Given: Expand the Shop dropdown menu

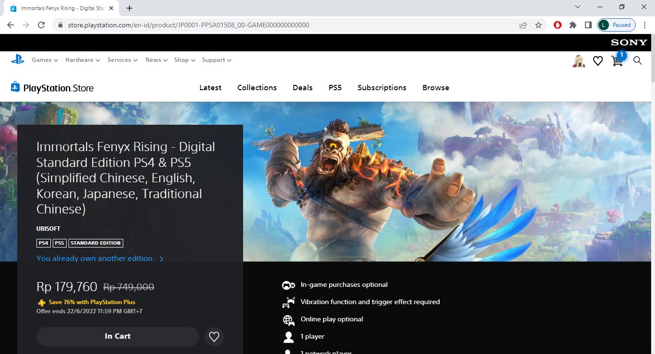Looking at the screenshot, I should point(185,60).
